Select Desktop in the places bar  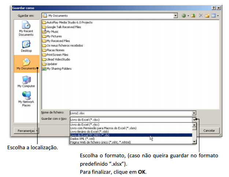pyautogui.click(x=26, y=46)
